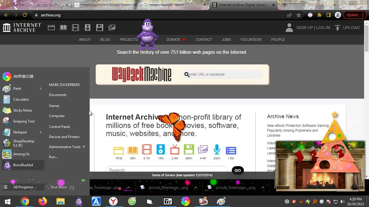Click the images icon labeled 4.4M

pyautogui.click(x=203, y=150)
